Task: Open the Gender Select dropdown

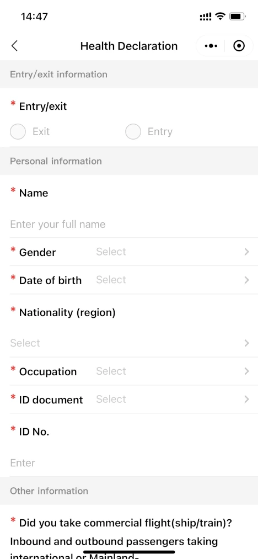Action: pyautogui.click(x=134, y=252)
